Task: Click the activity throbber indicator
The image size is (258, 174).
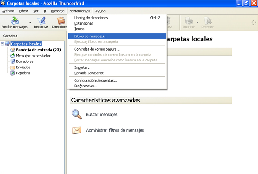Action: [254, 23]
